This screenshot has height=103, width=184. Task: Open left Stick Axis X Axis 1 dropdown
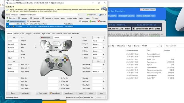(x=19, y=65)
